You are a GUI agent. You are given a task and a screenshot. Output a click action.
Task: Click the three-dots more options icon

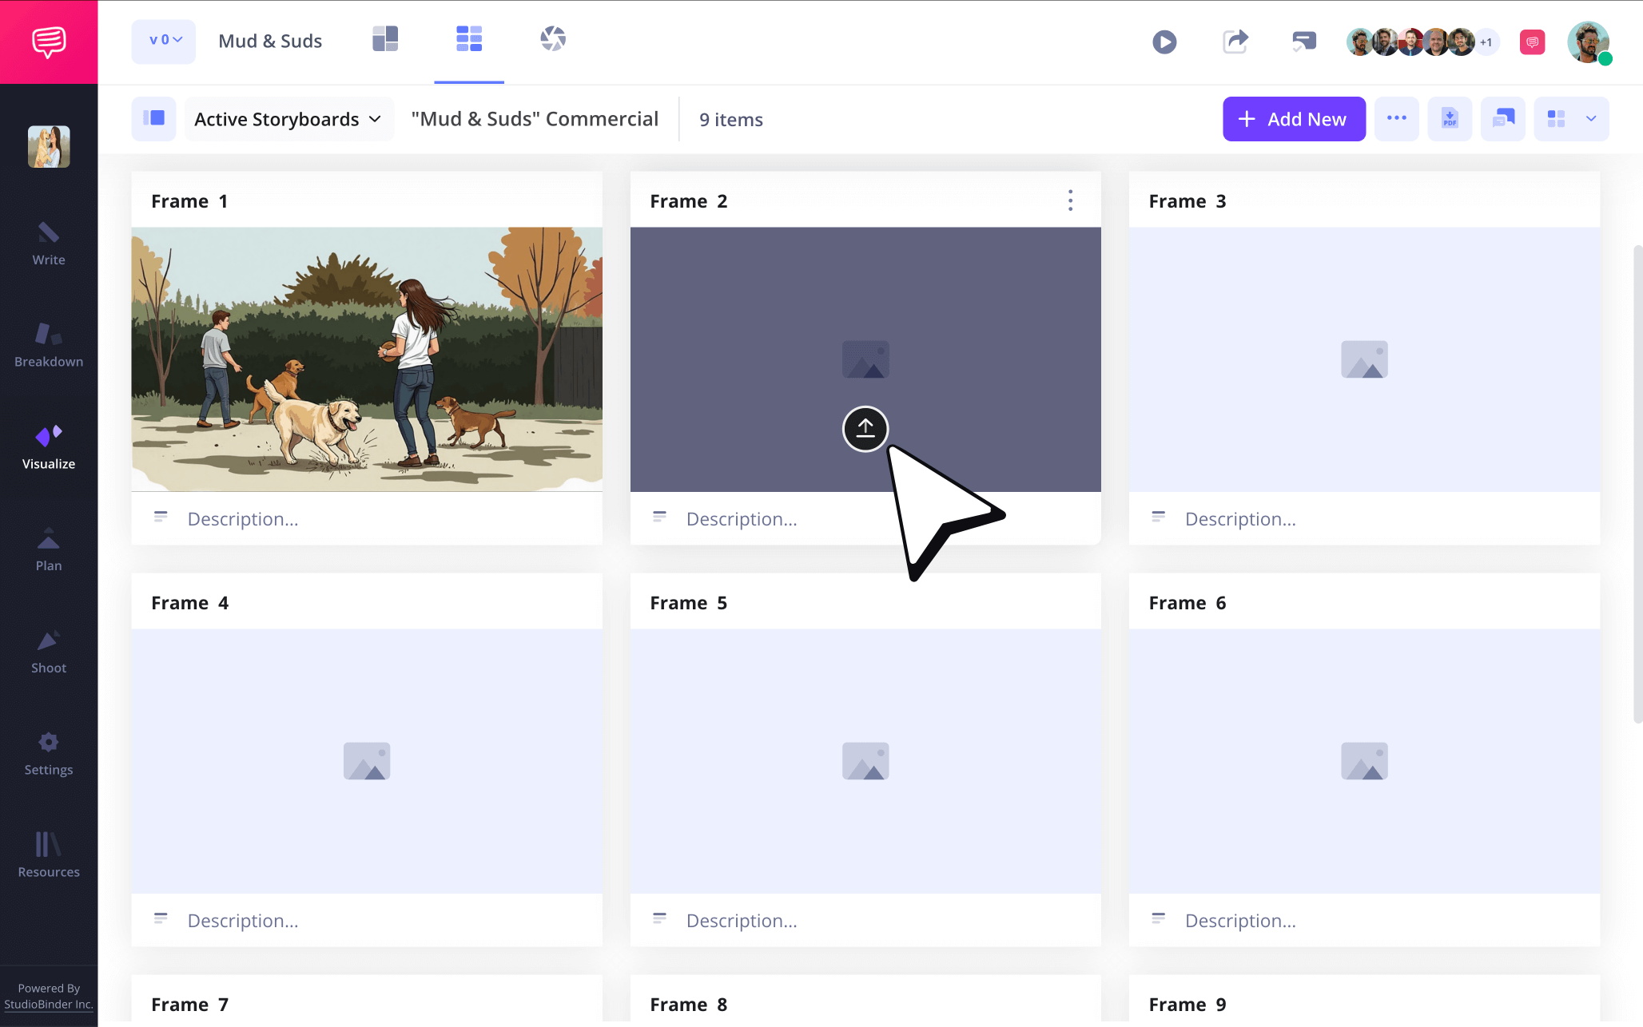[1397, 118]
